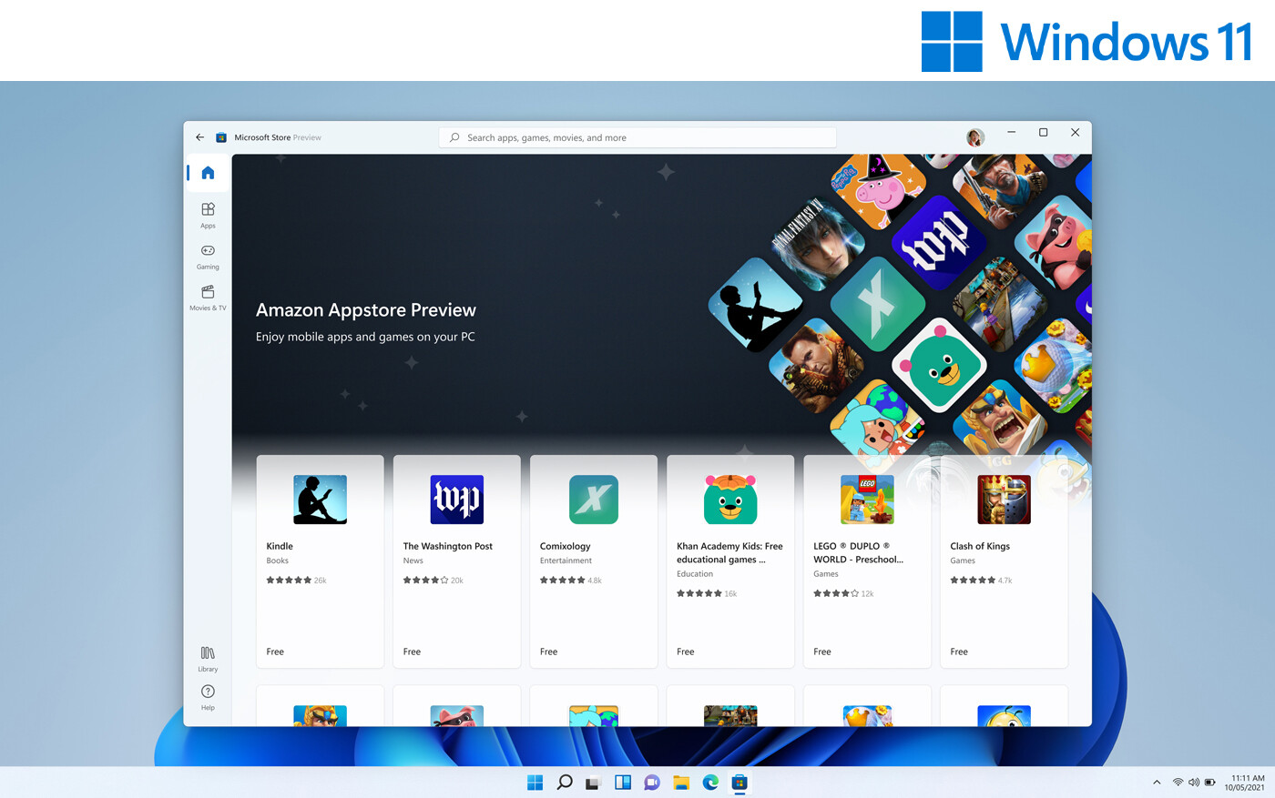Click the Kindle card app icon

tap(320, 500)
